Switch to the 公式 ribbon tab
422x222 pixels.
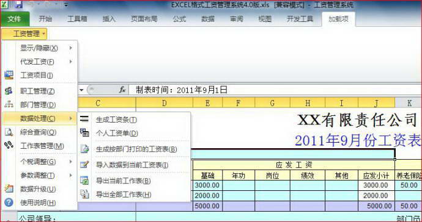[x=179, y=19]
